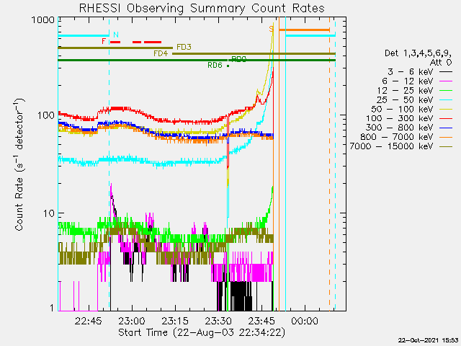Screen dimensions: 461x346
Task: Click the 100 y-axis tick label
Action: tap(46, 115)
